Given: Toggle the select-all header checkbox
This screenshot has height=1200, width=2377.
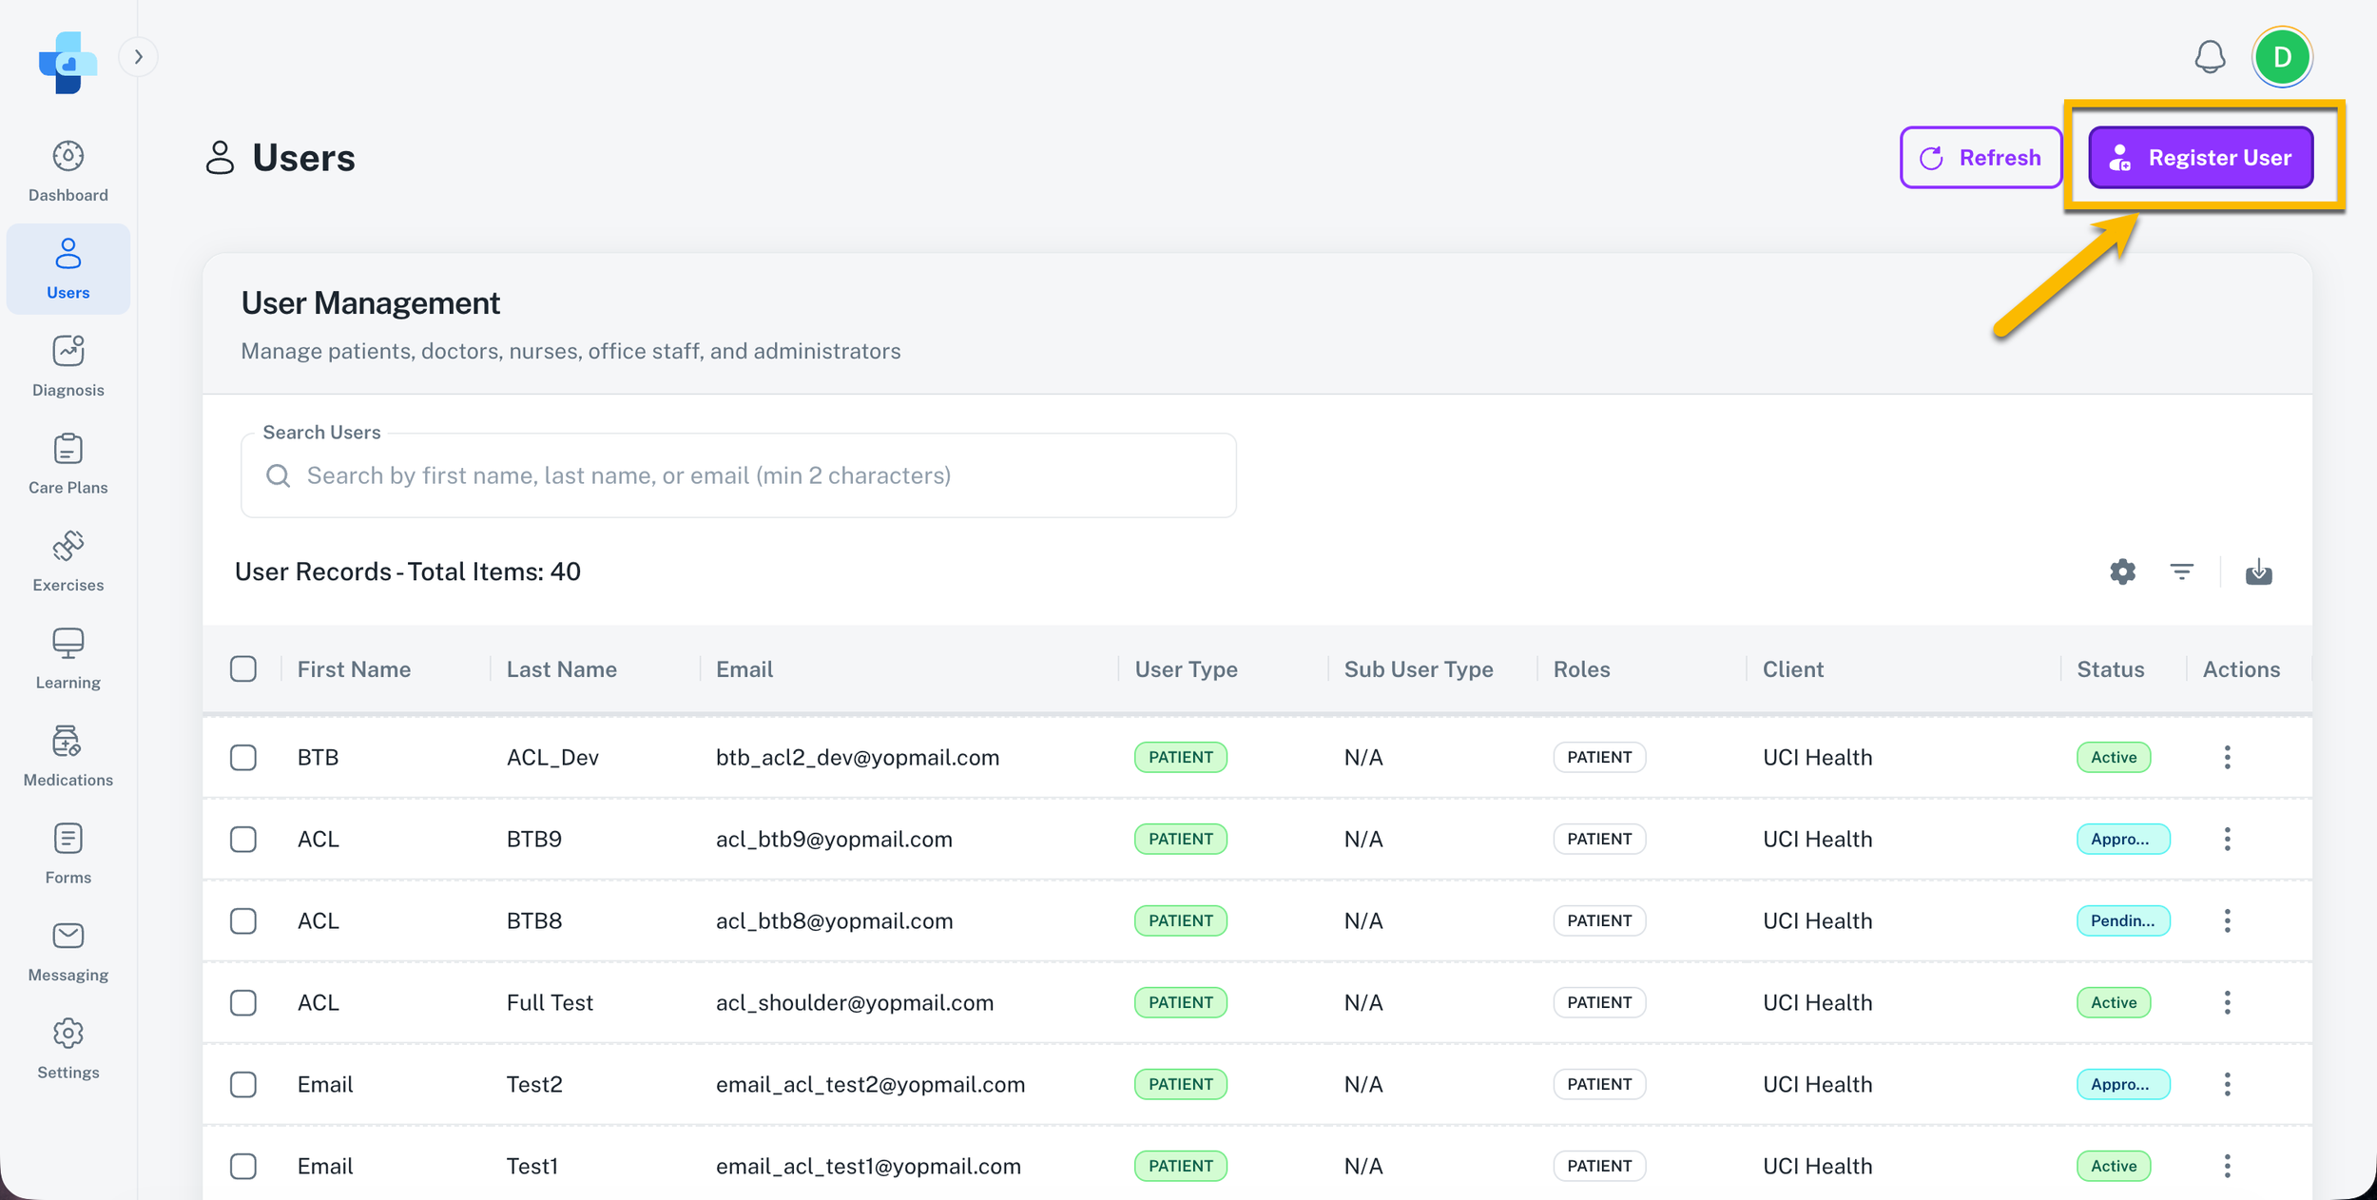Looking at the screenshot, I should coord(243,669).
